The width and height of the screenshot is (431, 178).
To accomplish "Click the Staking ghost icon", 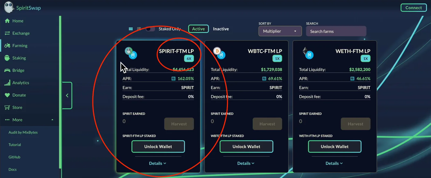I will (7, 58).
